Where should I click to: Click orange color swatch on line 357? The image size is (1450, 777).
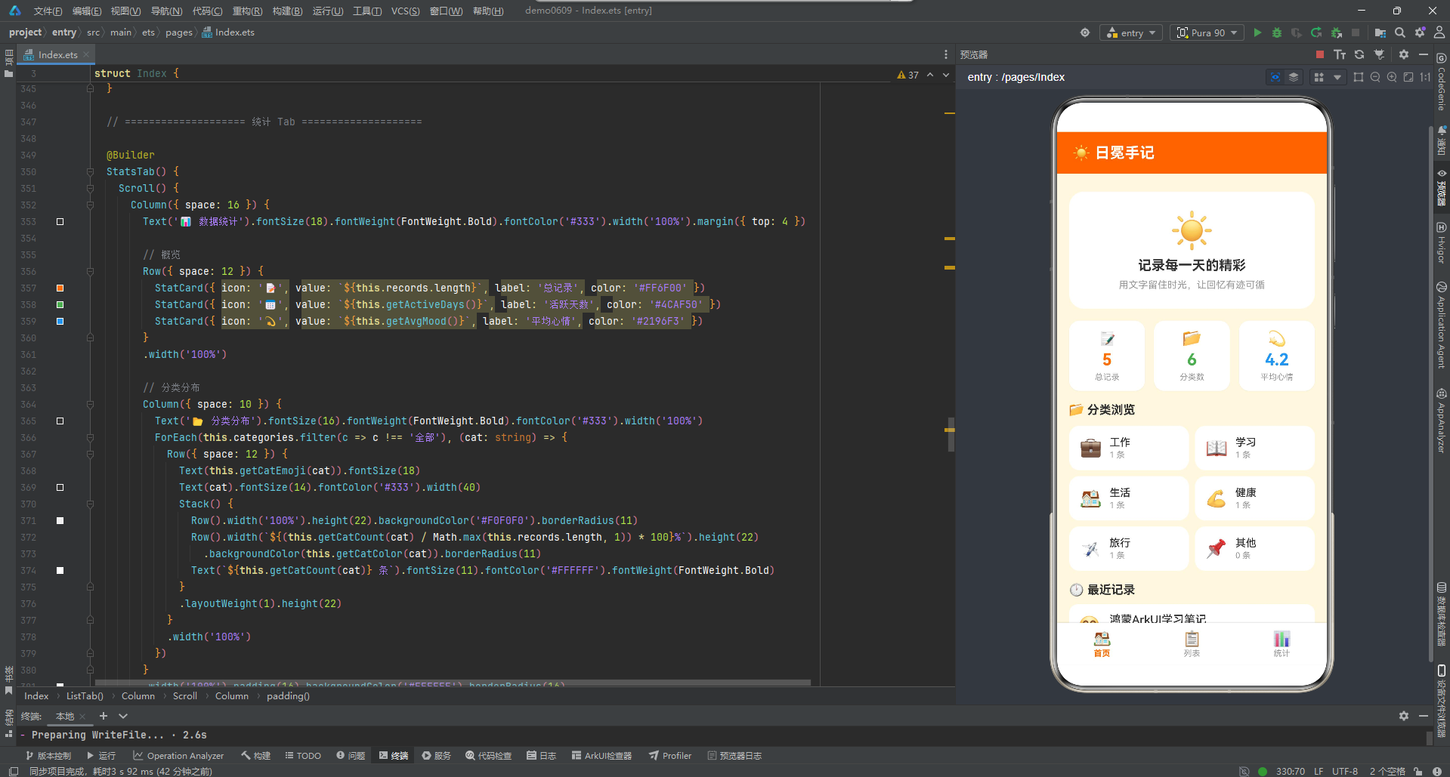pos(60,288)
